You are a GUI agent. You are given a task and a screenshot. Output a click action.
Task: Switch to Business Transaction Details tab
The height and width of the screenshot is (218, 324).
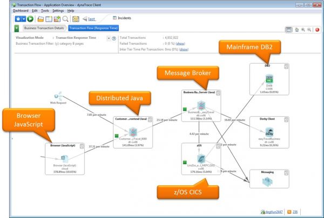coord(44,28)
